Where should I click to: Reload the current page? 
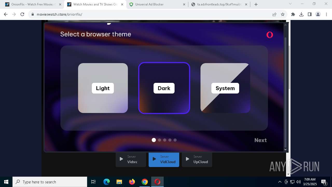(22, 14)
